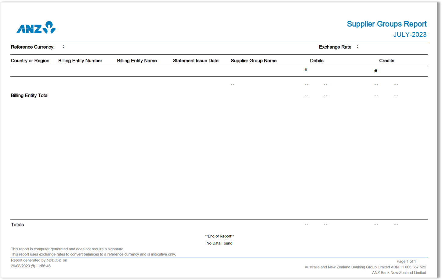The image size is (442, 280).
Task: Click the Totals row label
Action: click(x=17, y=225)
